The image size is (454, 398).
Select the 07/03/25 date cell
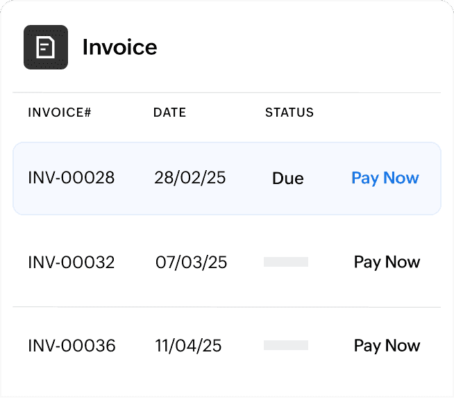coord(191,263)
